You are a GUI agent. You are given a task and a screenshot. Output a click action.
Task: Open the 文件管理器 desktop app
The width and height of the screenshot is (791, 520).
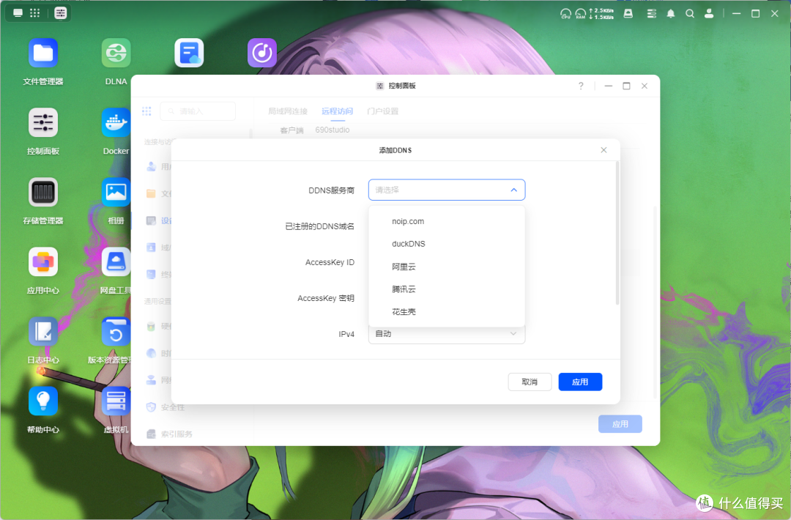point(43,53)
